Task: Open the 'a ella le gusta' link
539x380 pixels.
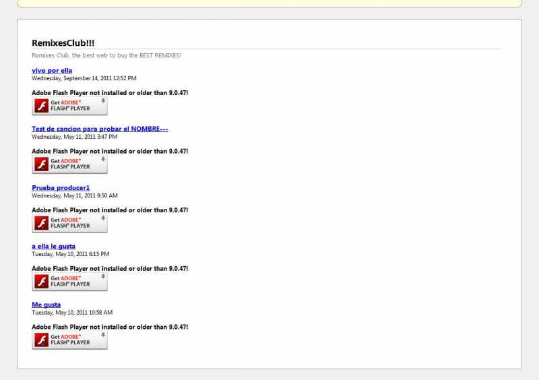Action: 53,246
